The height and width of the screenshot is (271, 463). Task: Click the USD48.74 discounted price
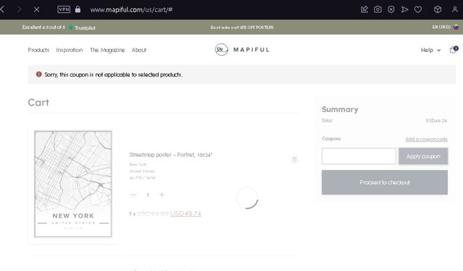185,214
